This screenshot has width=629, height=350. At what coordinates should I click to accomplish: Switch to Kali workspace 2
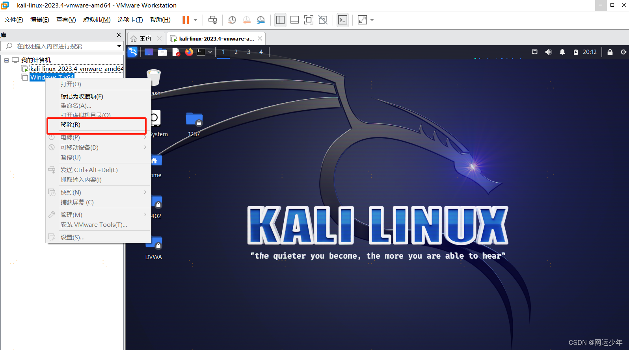tap(236, 52)
